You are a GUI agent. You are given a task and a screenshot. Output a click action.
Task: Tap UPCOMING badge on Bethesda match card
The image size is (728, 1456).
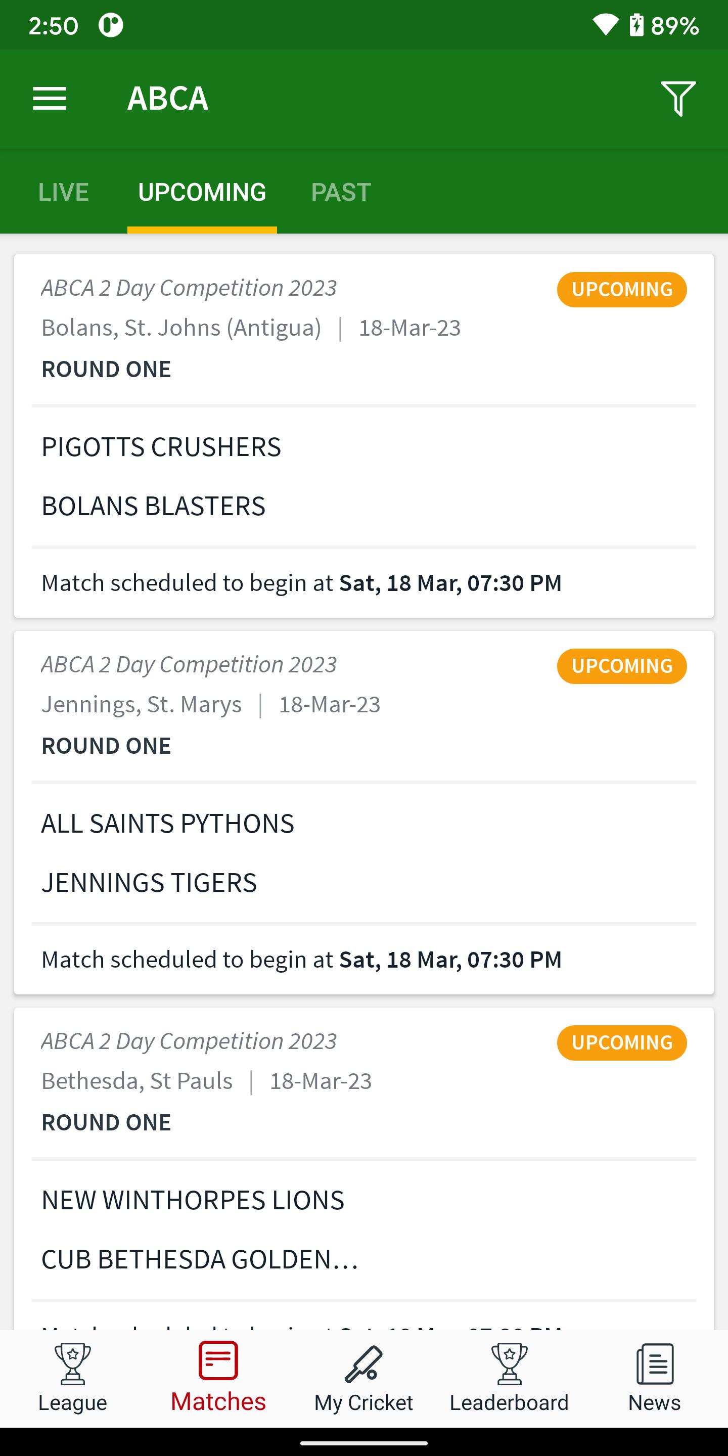point(622,1043)
